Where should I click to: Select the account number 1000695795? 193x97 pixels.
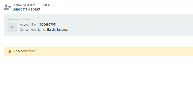pos(47,25)
